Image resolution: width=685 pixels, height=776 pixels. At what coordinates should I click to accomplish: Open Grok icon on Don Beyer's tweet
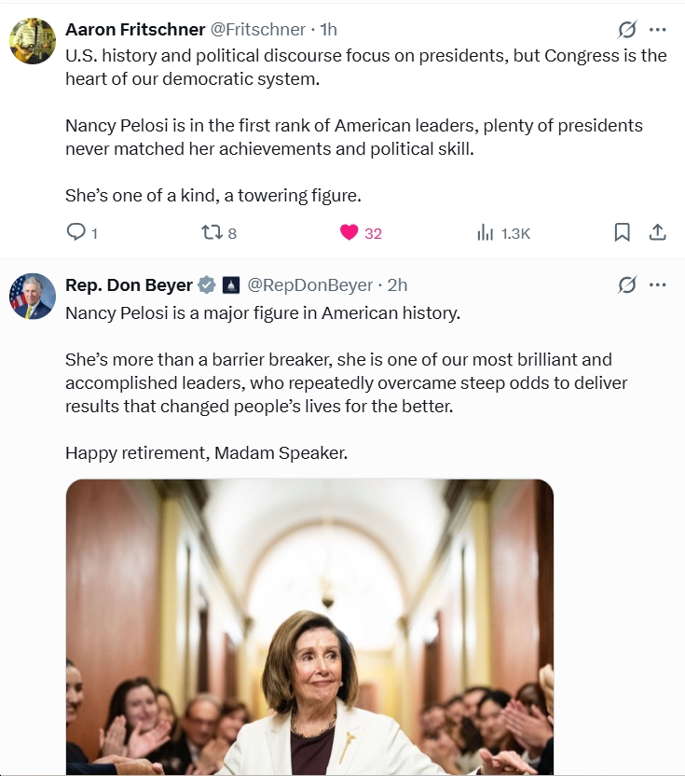pyautogui.click(x=627, y=284)
